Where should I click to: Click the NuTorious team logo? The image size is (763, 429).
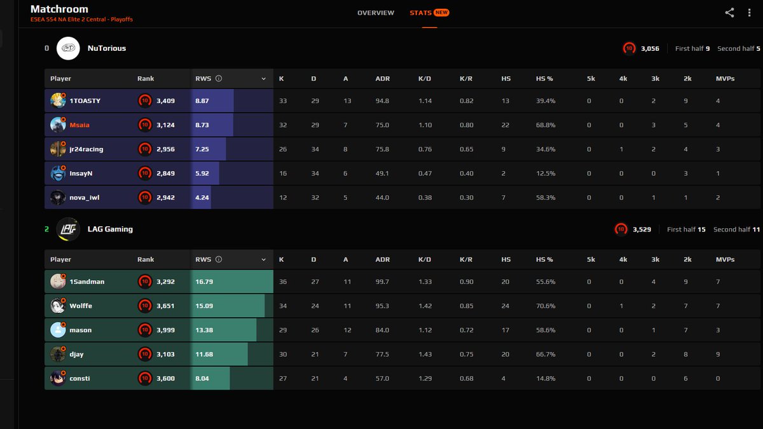click(68, 48)
